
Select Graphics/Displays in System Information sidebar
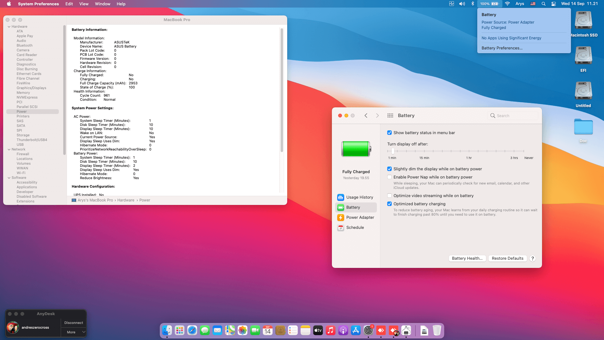tap(31, 88)
